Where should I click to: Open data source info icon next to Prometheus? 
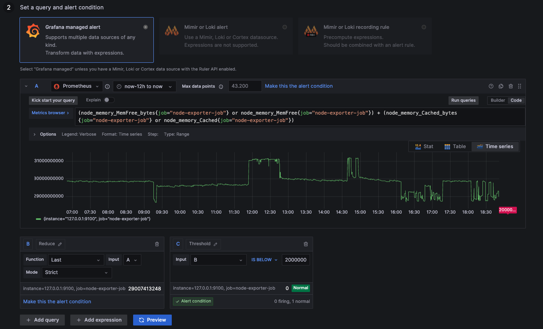pyautogui.click(x=107, y=87)
